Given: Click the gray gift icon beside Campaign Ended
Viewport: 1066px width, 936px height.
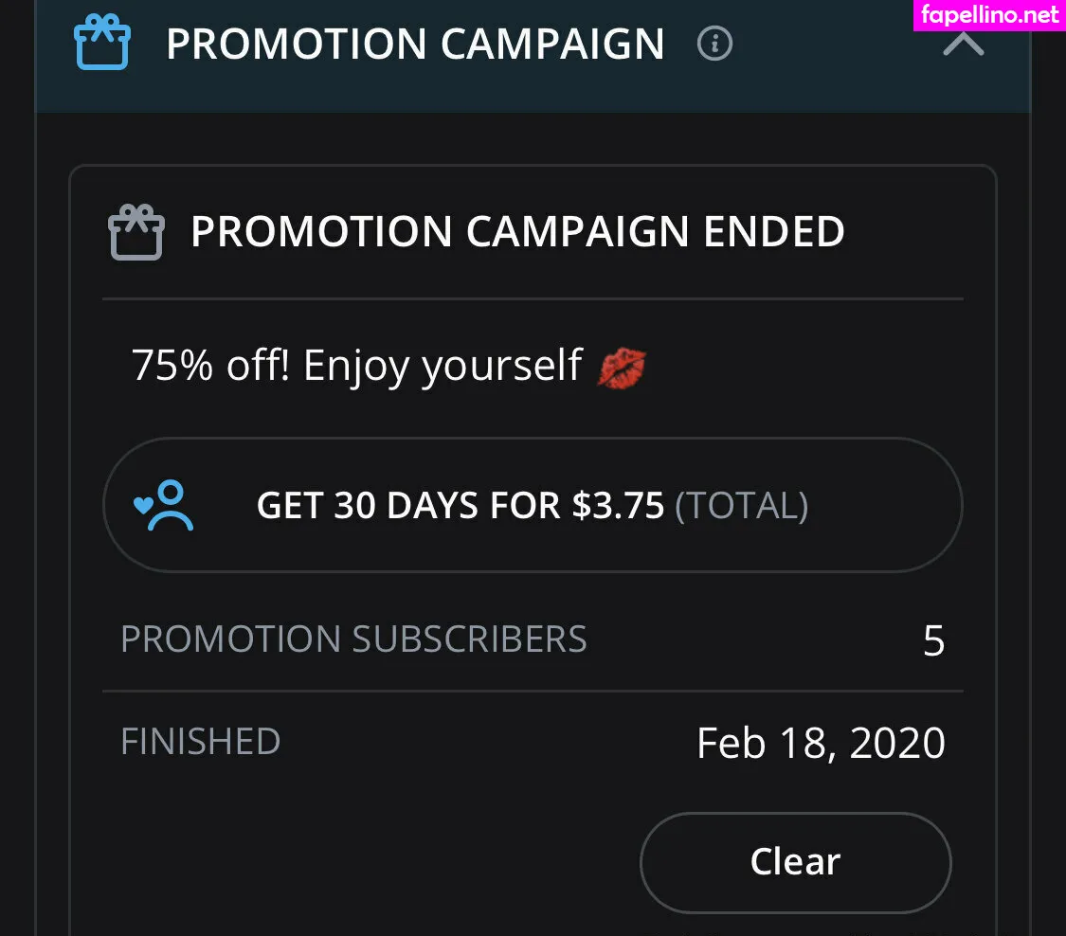Looking at the screenshot, I should tap(136, 232).
